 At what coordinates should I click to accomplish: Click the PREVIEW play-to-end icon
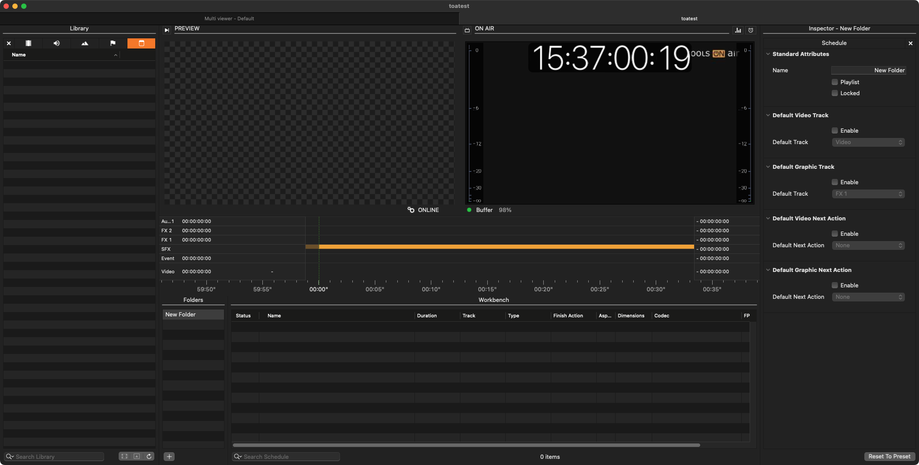167,30
